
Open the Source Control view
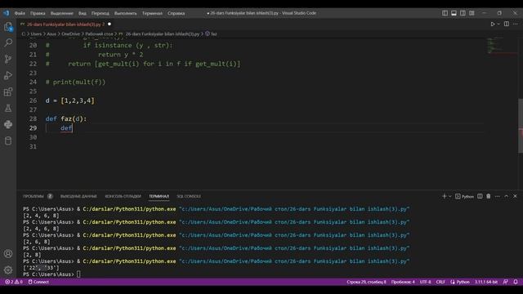click(x=8, y=59)
